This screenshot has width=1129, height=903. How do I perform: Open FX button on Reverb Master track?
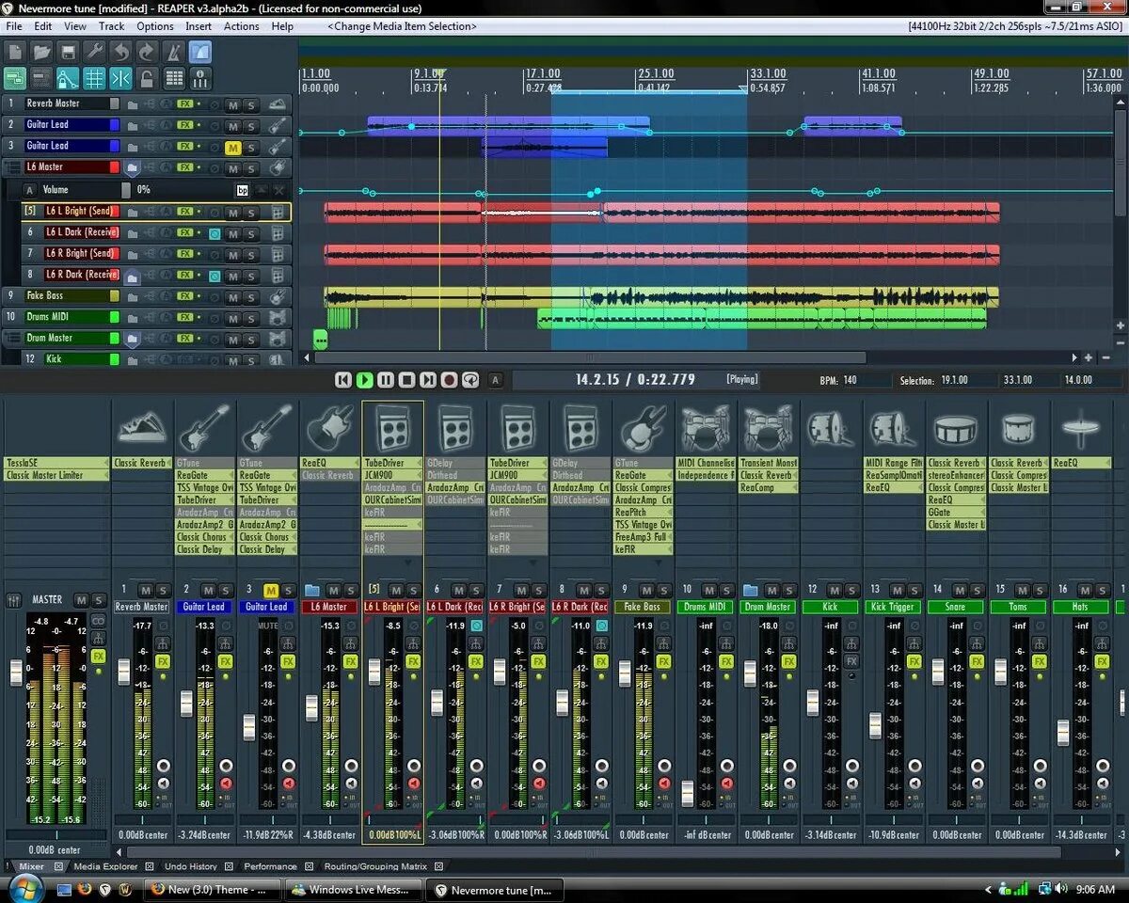[185, 104]
